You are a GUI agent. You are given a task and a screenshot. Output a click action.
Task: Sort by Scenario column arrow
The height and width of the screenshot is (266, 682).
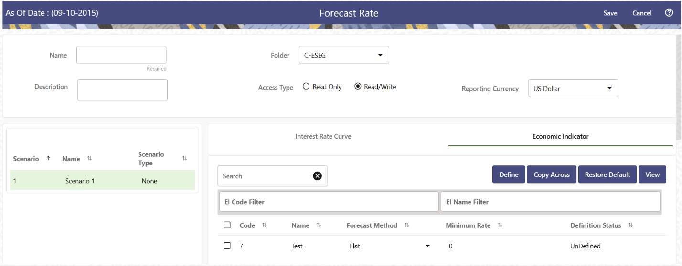(48, 158)
